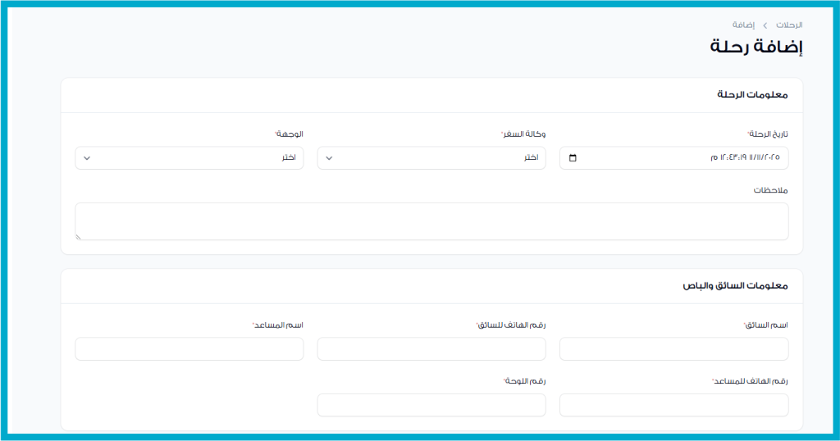The image size is (840, 441).
Task: Focus the اسم السائق input field
Action: point(673,348)
